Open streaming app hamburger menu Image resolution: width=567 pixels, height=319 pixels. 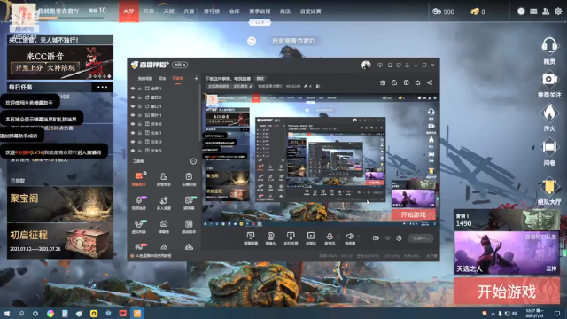click(408, 65)
